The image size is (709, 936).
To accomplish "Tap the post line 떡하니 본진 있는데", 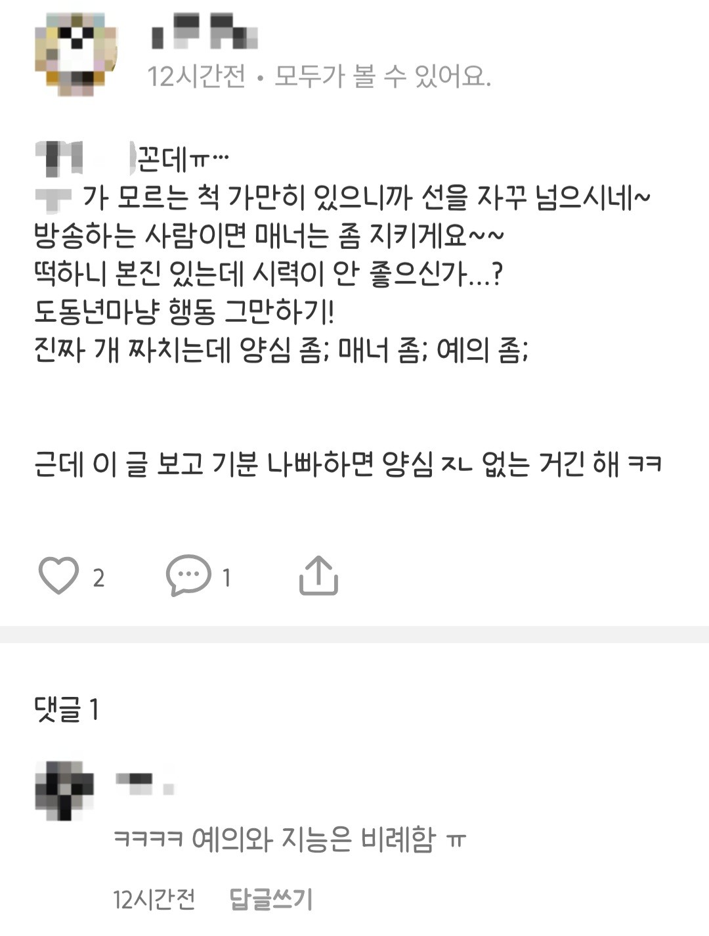I will (x=269, y=273).
